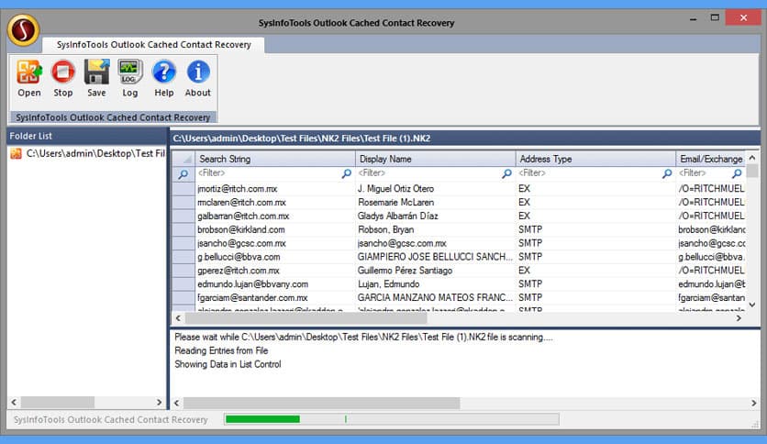Click the filter row indicator magnifier icon

[x=183, y=174]
